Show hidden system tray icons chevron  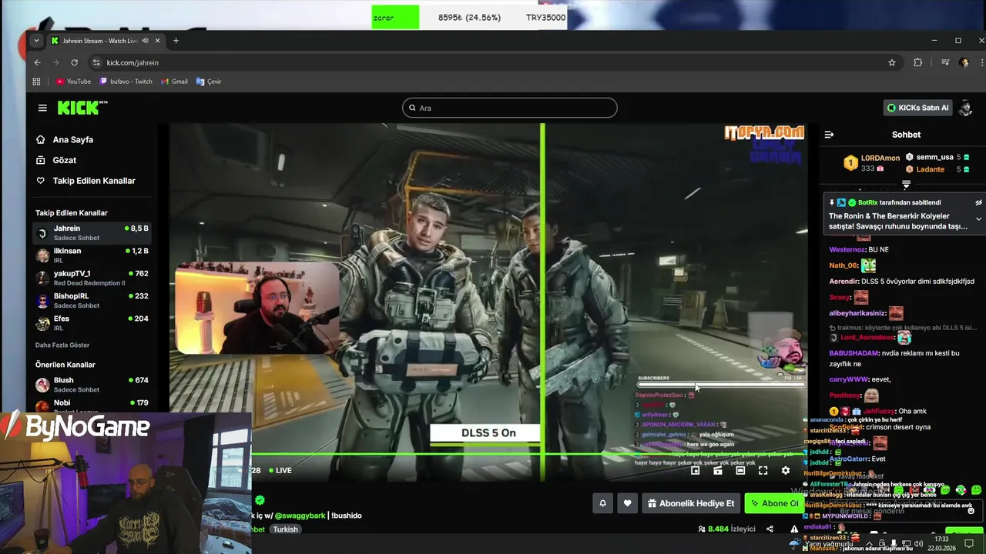(x=869, y=543)
